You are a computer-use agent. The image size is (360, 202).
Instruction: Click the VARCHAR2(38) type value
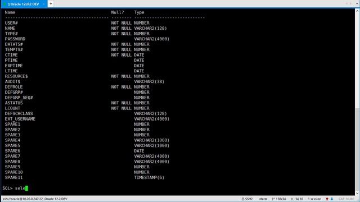click(149, 81)
